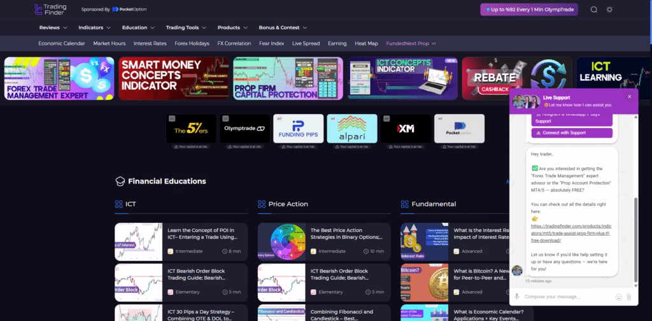Click the Funding Pips ad logo
Image resolution: width=652 pixels, height=321 pixels.
(x=298, y=129)
